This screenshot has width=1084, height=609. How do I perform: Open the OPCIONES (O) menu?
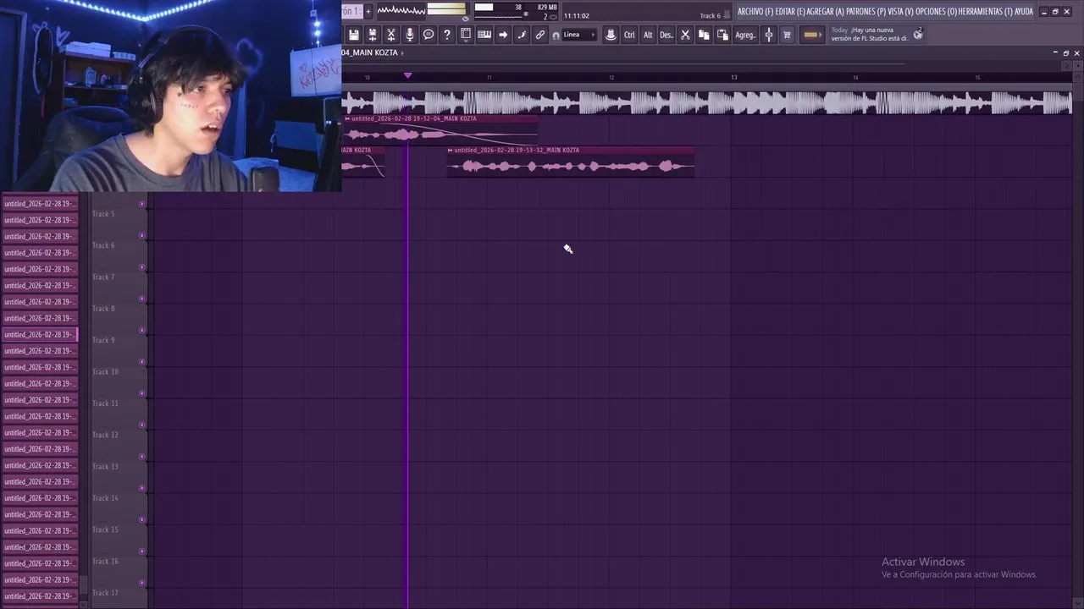(937, 12)
